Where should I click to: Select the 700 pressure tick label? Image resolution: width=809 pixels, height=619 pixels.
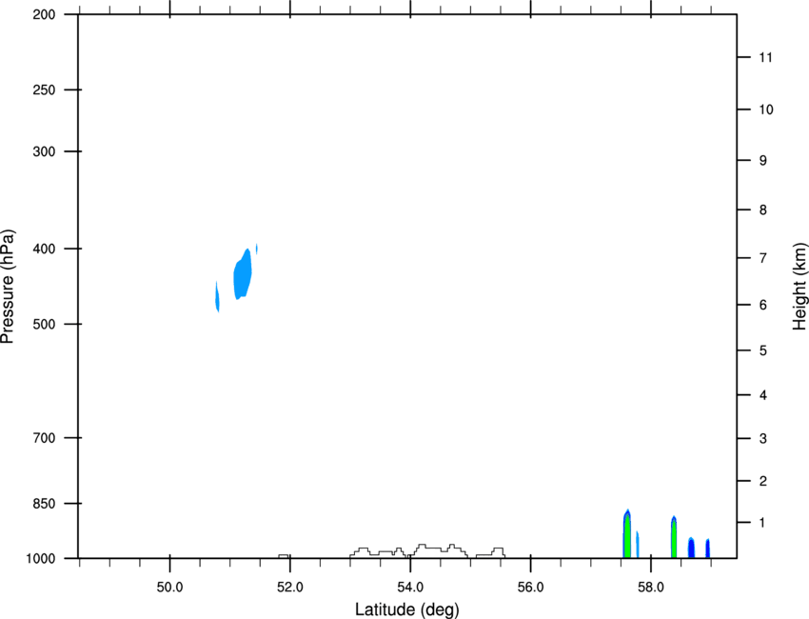point(44,438)
